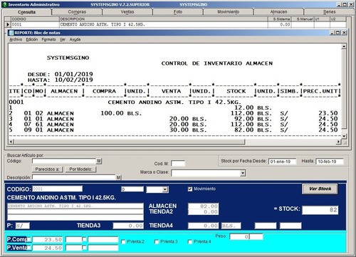Toggle the small checkbox next to P.Venta label
Screen dimensions: 356x257
click(29, 248)
